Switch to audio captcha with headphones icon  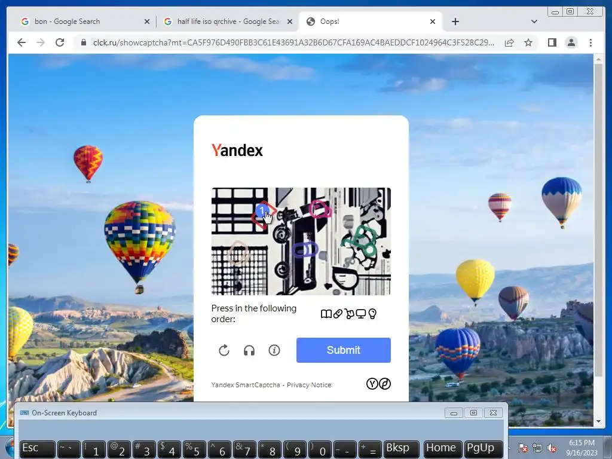click(x=249, y=350)
